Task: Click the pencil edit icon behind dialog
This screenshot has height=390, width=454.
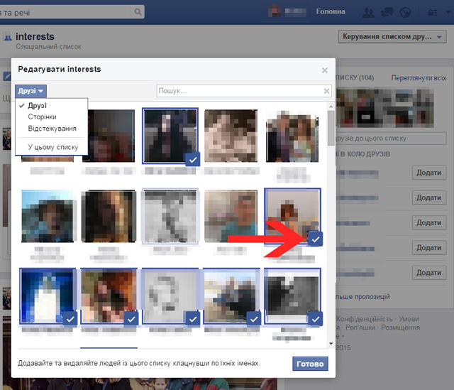Action: pyautogui.click(x=6, y=76)
